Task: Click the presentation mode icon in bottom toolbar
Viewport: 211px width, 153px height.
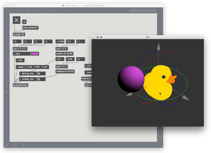Action: pos(23,145)
